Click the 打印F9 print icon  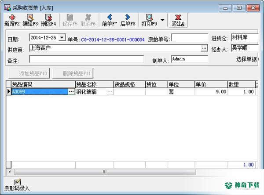tap(149, 20)
